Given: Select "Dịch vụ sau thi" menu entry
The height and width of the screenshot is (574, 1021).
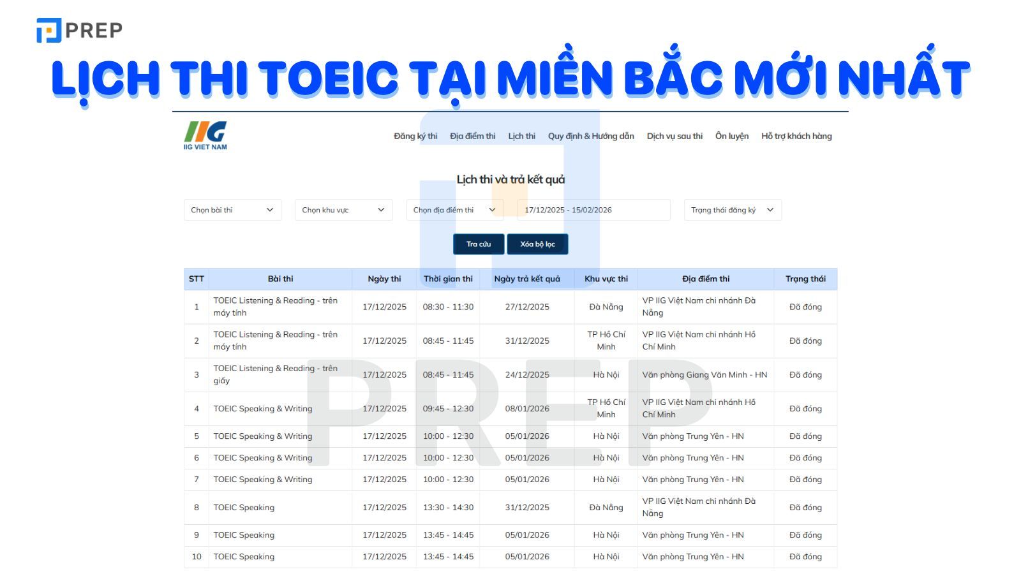Looking at the screenshot, I should [x=674, y=136].
